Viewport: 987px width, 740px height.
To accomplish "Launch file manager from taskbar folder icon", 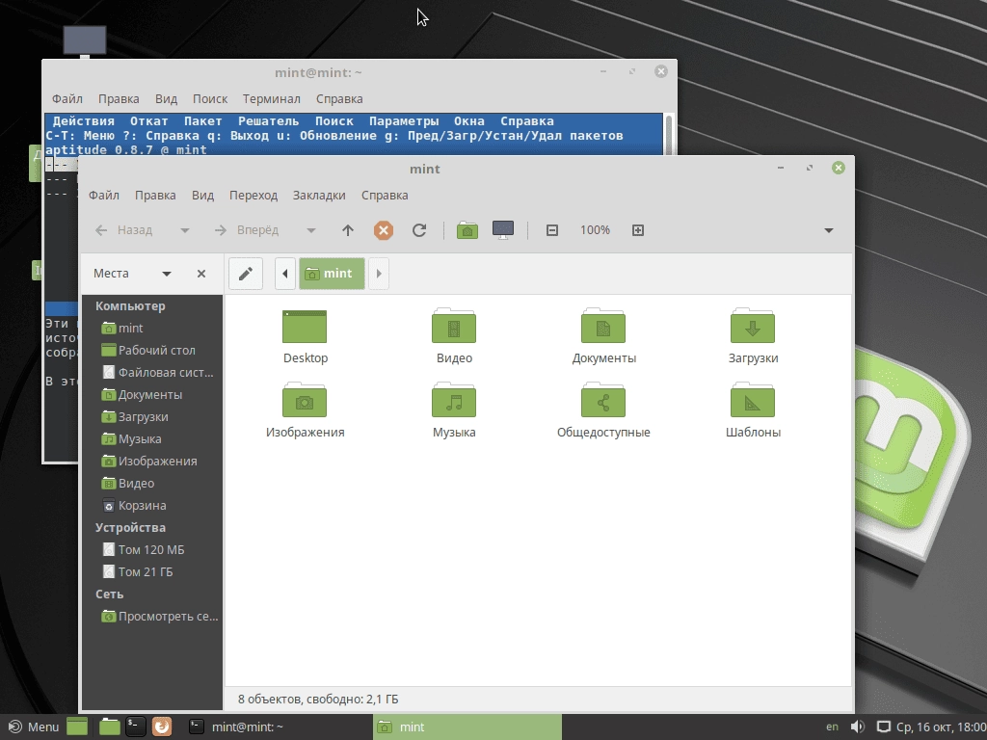I will 110,727.
